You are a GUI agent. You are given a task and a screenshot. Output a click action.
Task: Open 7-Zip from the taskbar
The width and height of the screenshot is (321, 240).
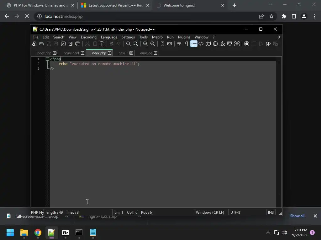tap(65, 232)
